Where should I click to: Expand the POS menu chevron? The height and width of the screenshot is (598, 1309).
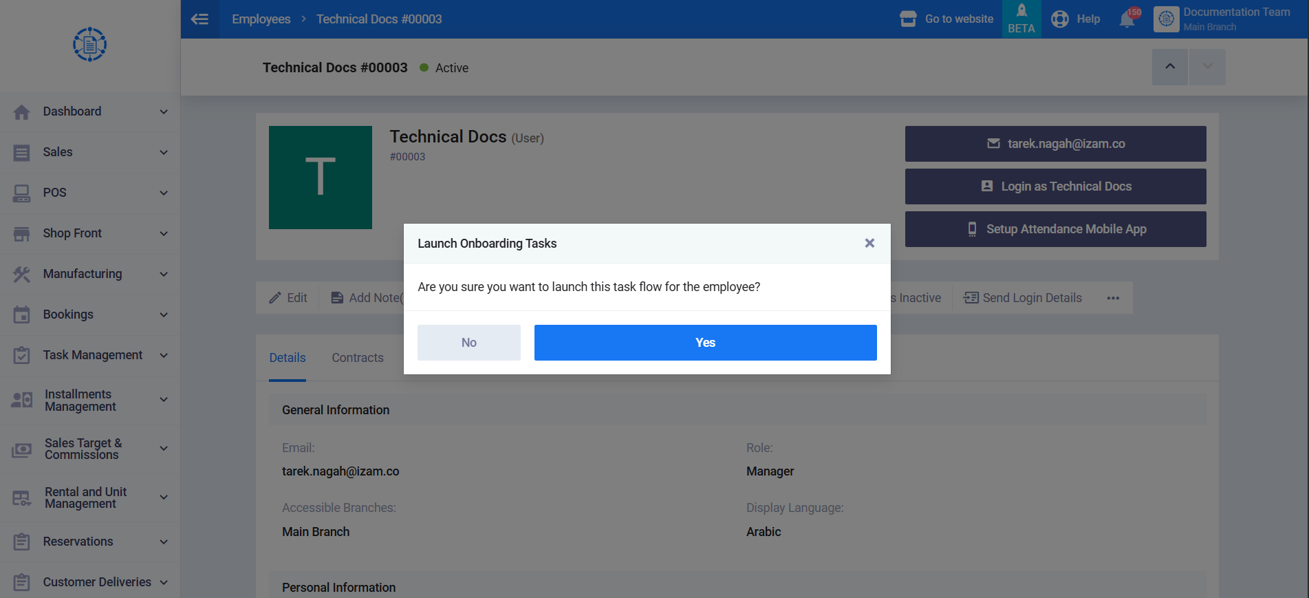point(164,193)
